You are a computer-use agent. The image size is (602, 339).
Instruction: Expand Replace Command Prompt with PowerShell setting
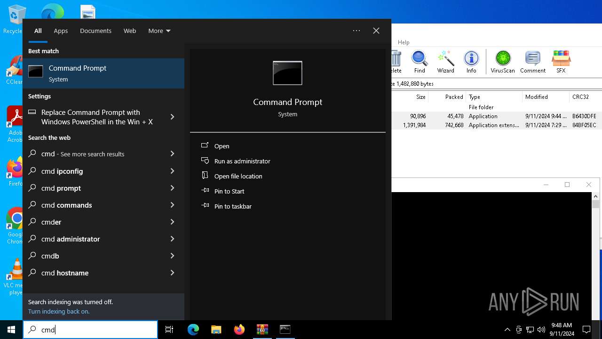(172, 117)
